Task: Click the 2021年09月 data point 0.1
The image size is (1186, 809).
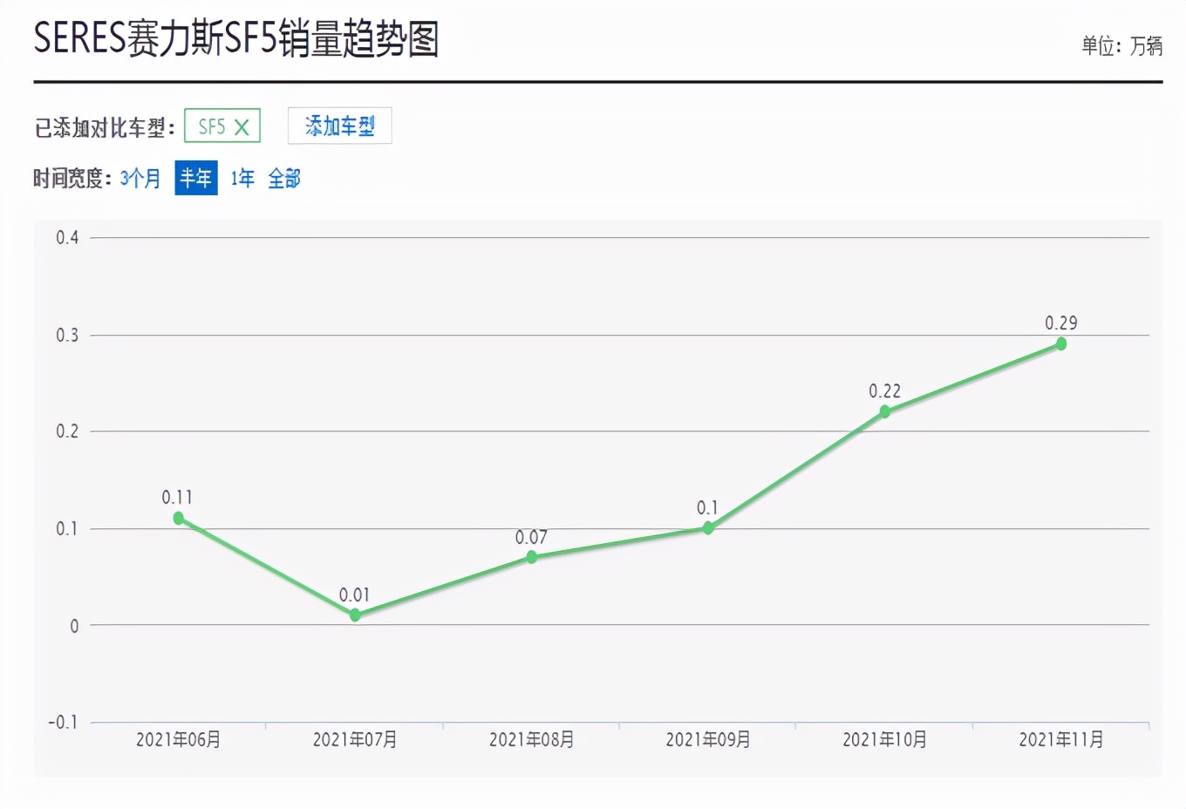Action: pos(708,527)
